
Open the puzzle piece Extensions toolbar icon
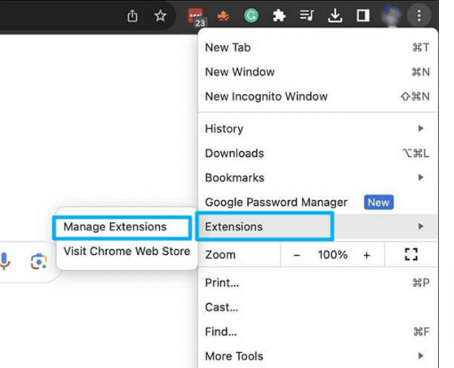tap(279, 16)
